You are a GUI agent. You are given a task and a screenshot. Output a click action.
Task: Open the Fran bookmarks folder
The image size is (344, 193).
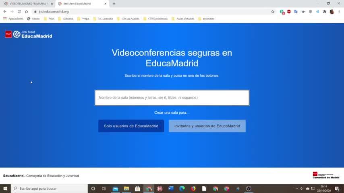coord(49,18)
